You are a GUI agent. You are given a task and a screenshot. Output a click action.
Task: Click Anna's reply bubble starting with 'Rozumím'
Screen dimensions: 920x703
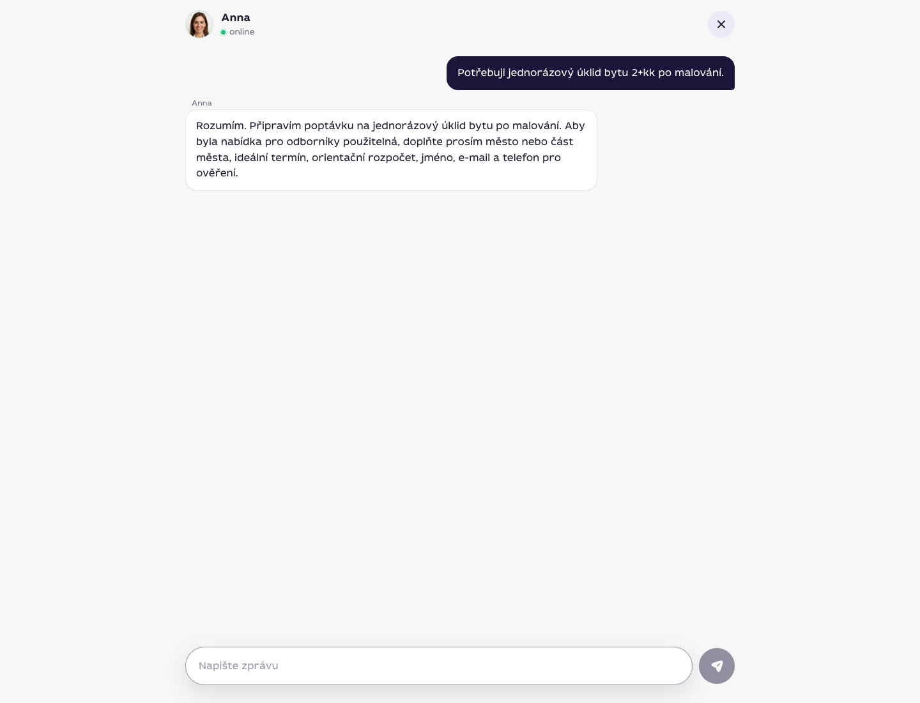pyautogui.click(x=391, y=150)
